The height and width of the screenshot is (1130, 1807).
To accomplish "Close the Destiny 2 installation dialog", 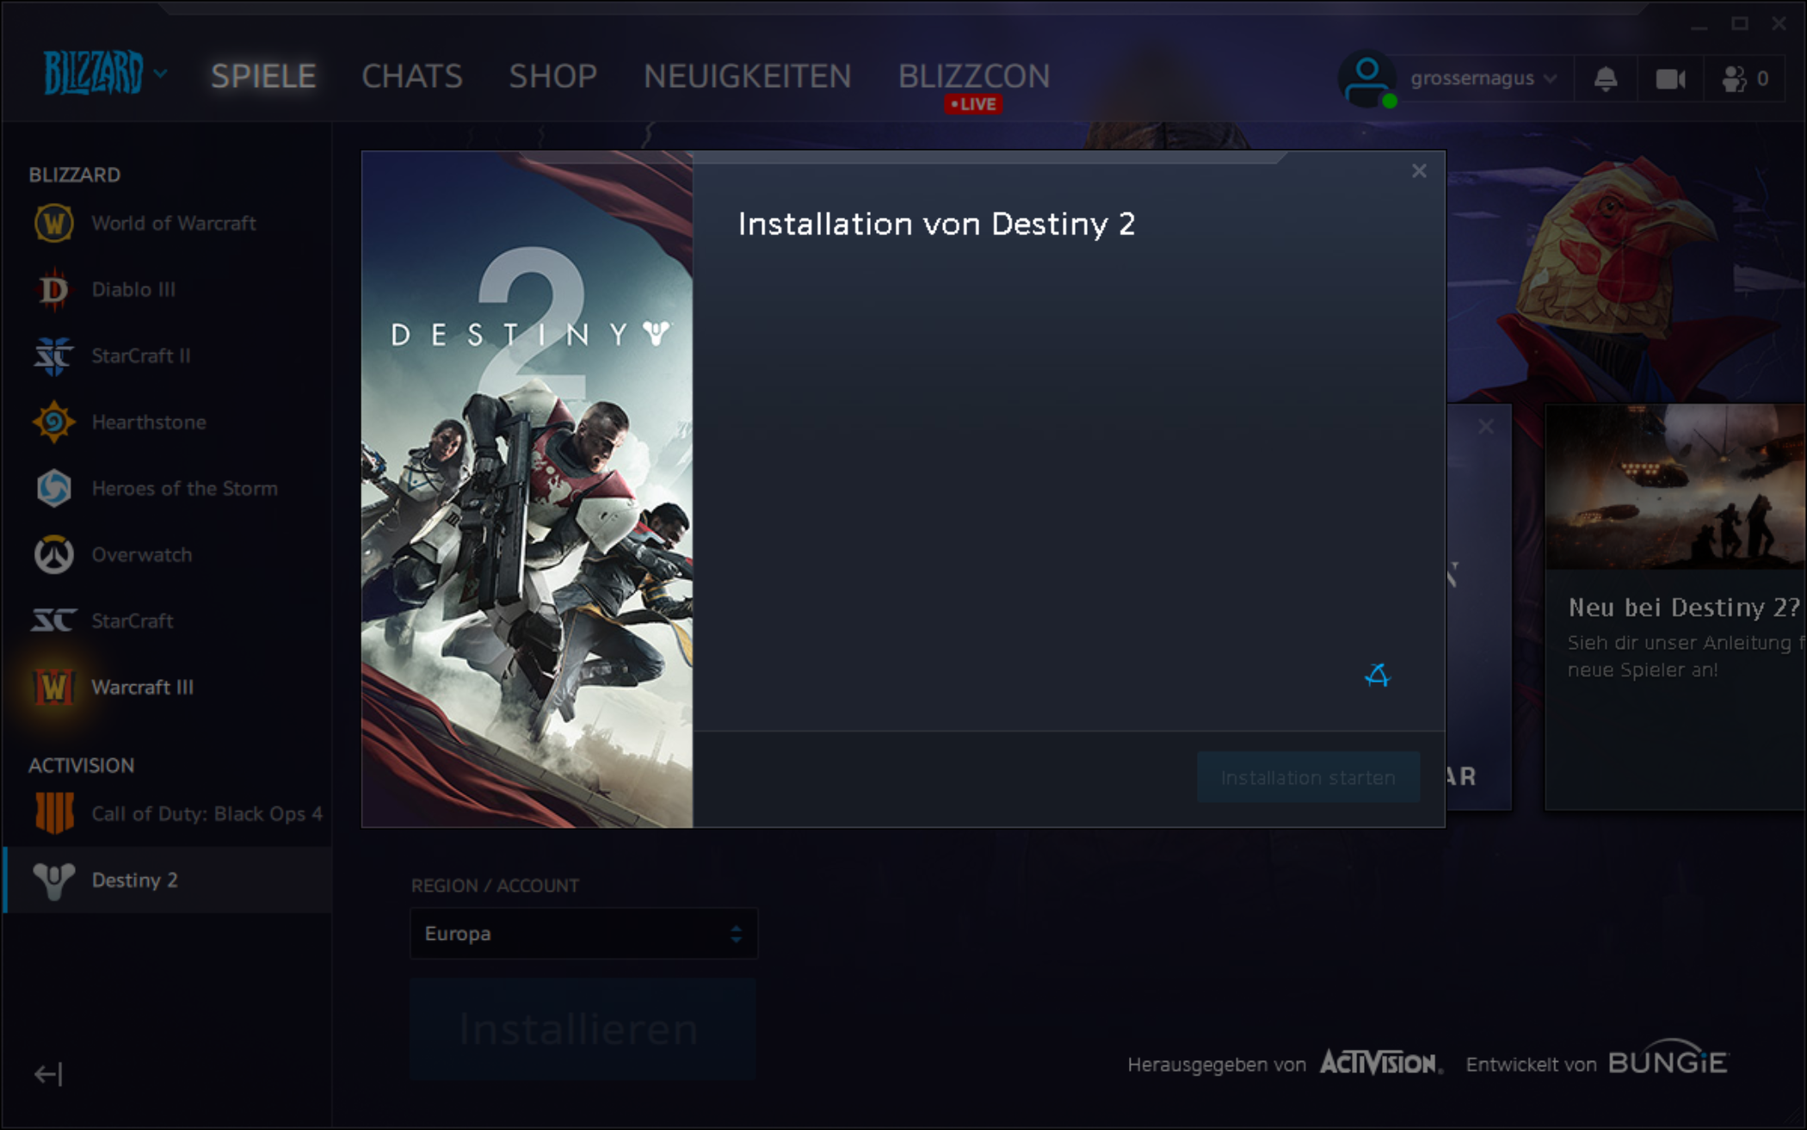I will tap(1419, 171).
